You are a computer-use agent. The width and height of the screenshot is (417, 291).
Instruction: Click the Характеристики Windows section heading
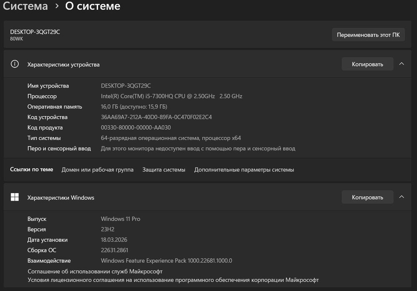(61, 198)
